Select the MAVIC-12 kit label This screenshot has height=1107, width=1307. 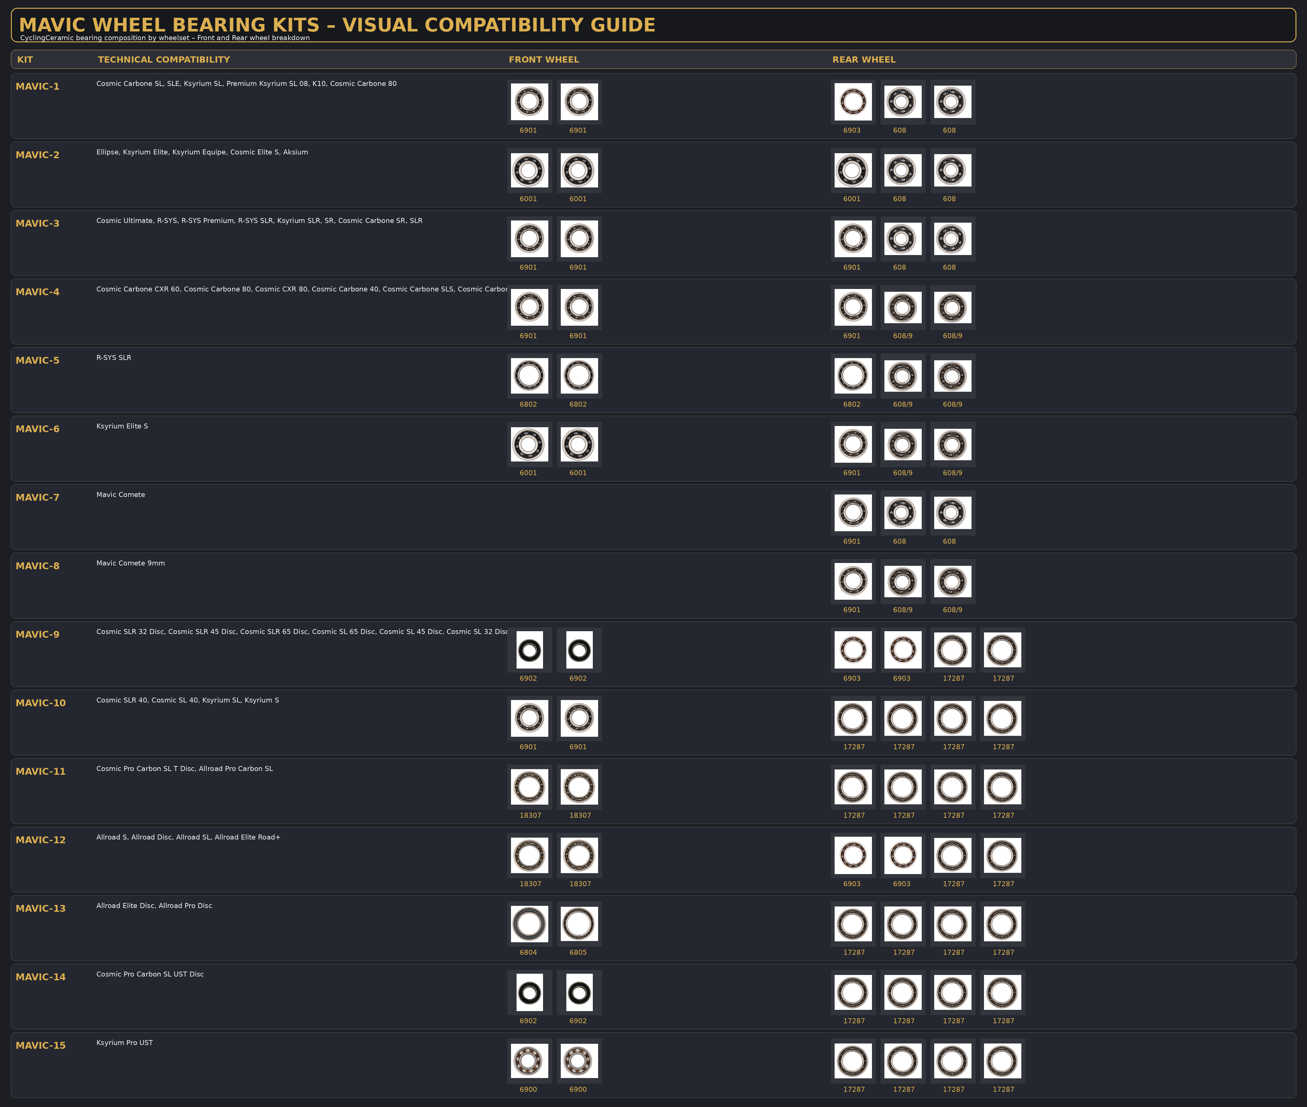pyautogui.click(x=41, y=840)
